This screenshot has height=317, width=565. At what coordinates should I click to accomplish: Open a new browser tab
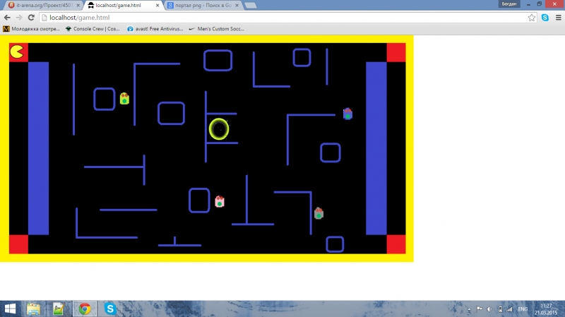251,6
